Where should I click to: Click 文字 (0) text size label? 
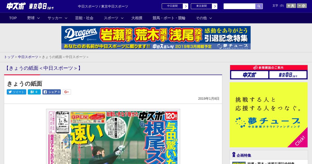pos(278,5)
